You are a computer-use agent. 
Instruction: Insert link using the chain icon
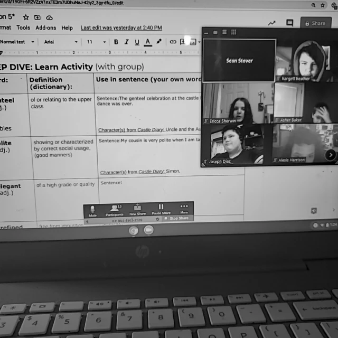point(173,42)
